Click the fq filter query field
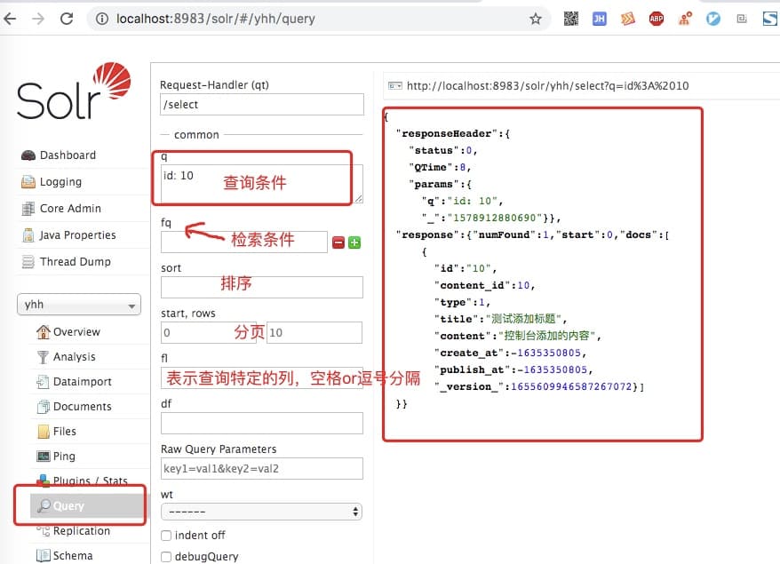Image resolution: width=780 pixels, height=564 pixels. (243, 242)
